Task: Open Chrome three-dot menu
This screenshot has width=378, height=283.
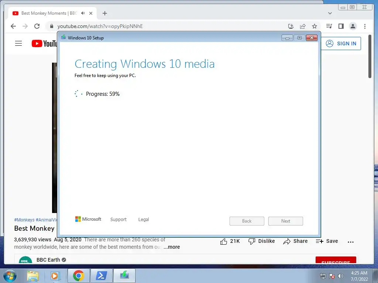Action: coord(365,26)
